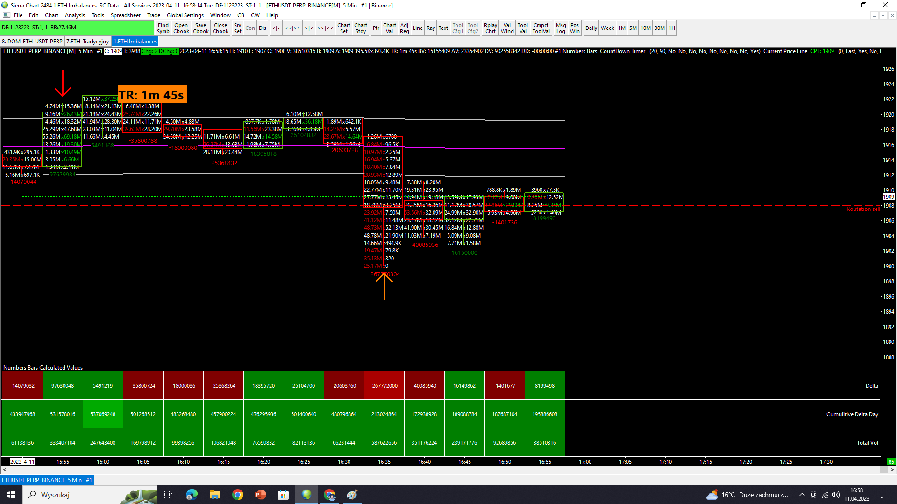Click the expand bar spacing button <|>
This screenshot has width=897, height=504.
(x=276, y=28)
